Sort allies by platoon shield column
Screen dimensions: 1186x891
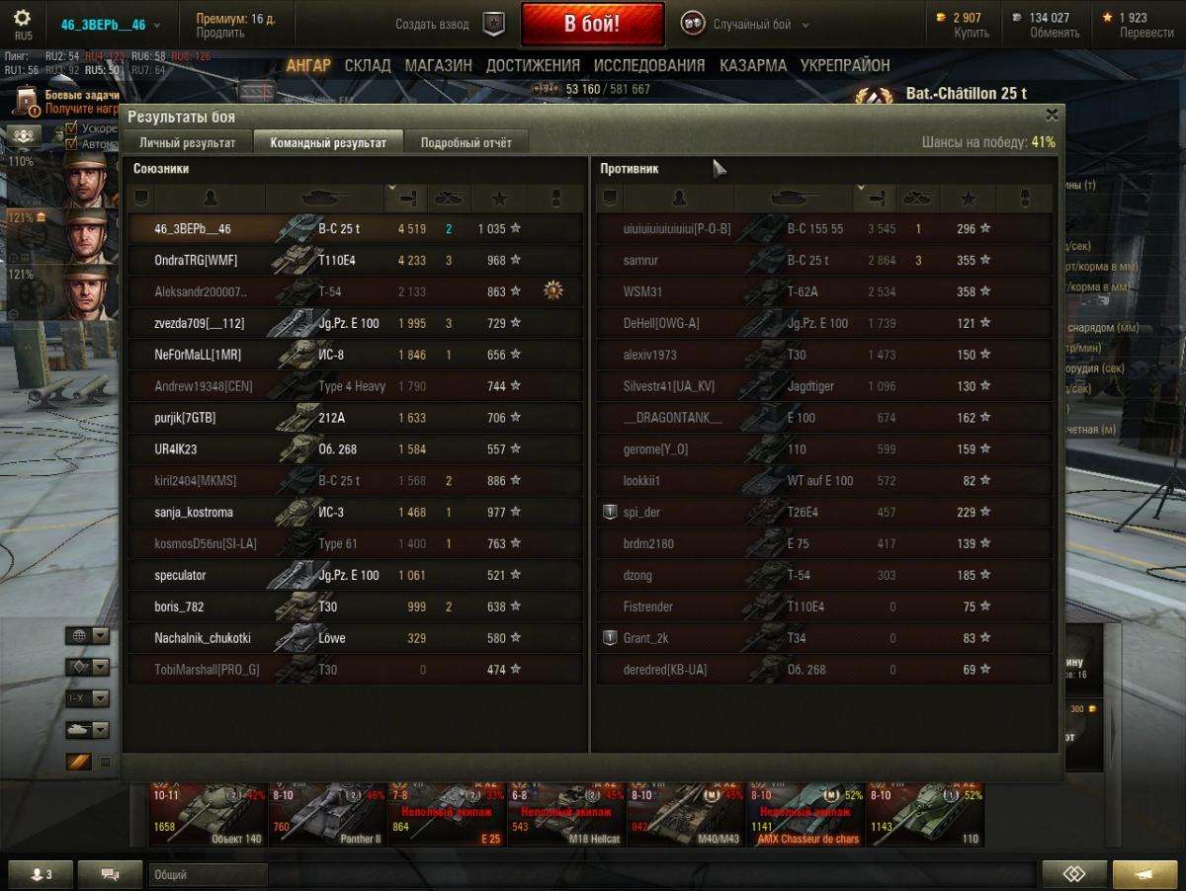pos(140,198)
